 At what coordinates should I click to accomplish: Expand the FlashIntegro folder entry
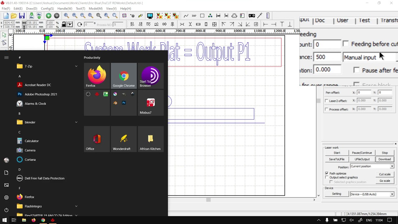[76, 206]
